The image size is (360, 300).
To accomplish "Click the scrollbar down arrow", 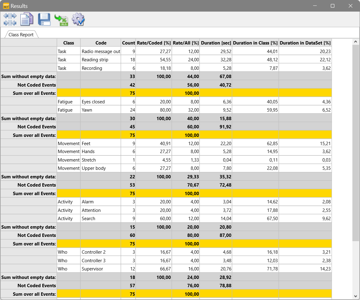I will [355, 296].
